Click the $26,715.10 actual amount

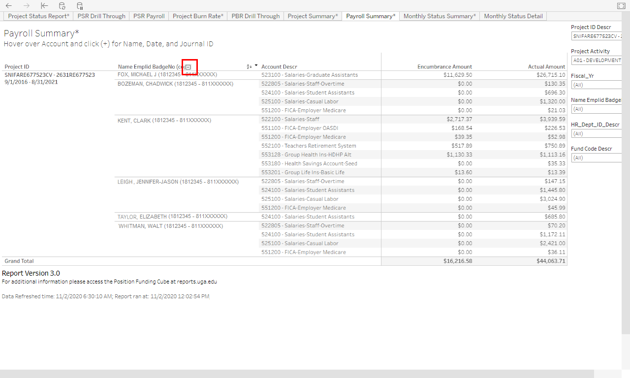click(551, 75)
